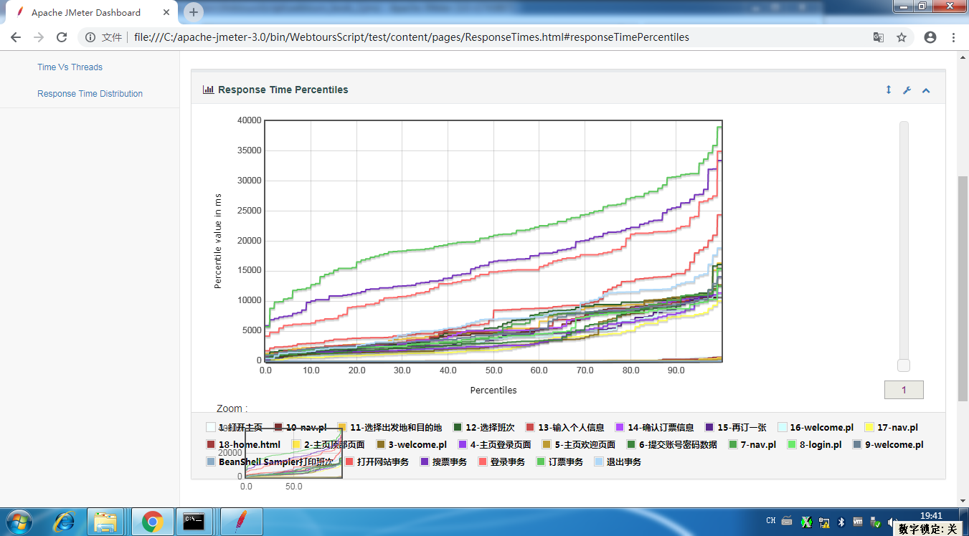Toggle the 14-确认订票信息 legend series
Image resolution: width=969 pixels, height=536 pixels.
[x=654, y=428]
